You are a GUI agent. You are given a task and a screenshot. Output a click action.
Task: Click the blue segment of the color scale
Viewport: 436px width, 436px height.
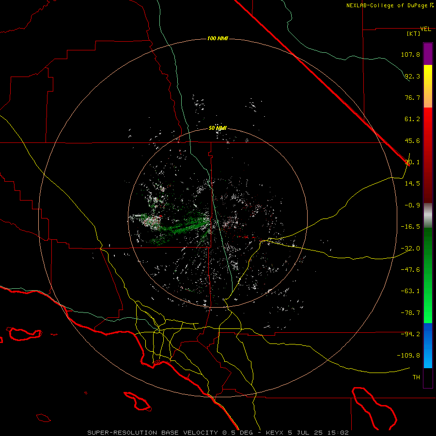coord(428,345)
